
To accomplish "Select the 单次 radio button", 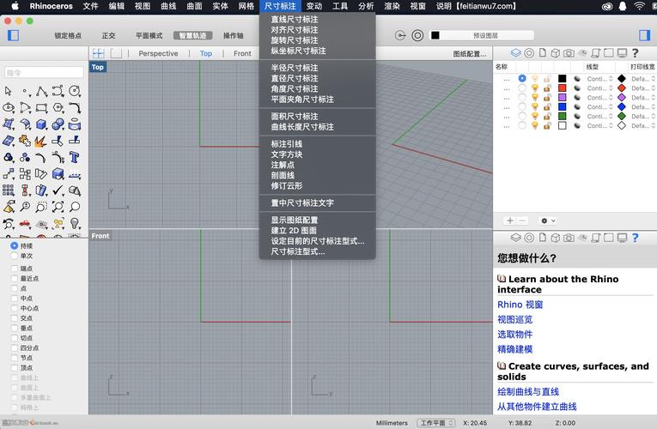I will [x=15, y=256].
